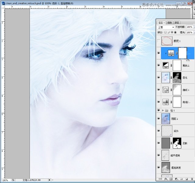The width and height of the screenshot is (195, 183).
Task: Click the mask link chain on 柔化 layer
Action: (x=171, y=77)
